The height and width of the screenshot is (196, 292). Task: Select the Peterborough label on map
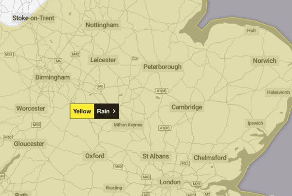163,67
